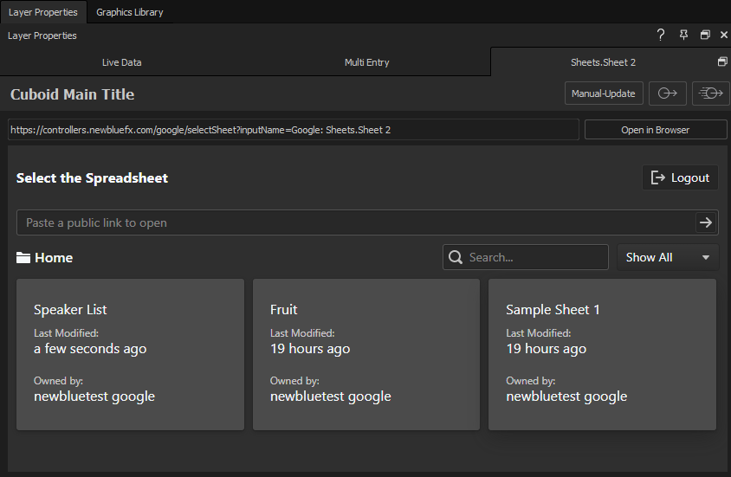Open the Show All dropdown
This screenshot has height=477, width=731.
(x=667, y=257)
